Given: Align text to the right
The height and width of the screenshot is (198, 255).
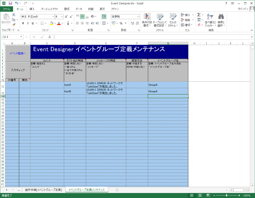Looking at the screenshot, I should pos(87,23).
